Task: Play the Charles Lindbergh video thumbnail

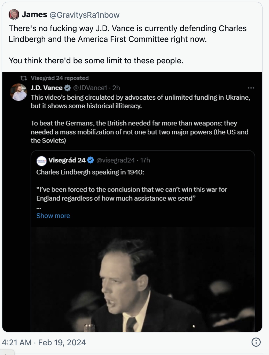Action: [143, 279]
